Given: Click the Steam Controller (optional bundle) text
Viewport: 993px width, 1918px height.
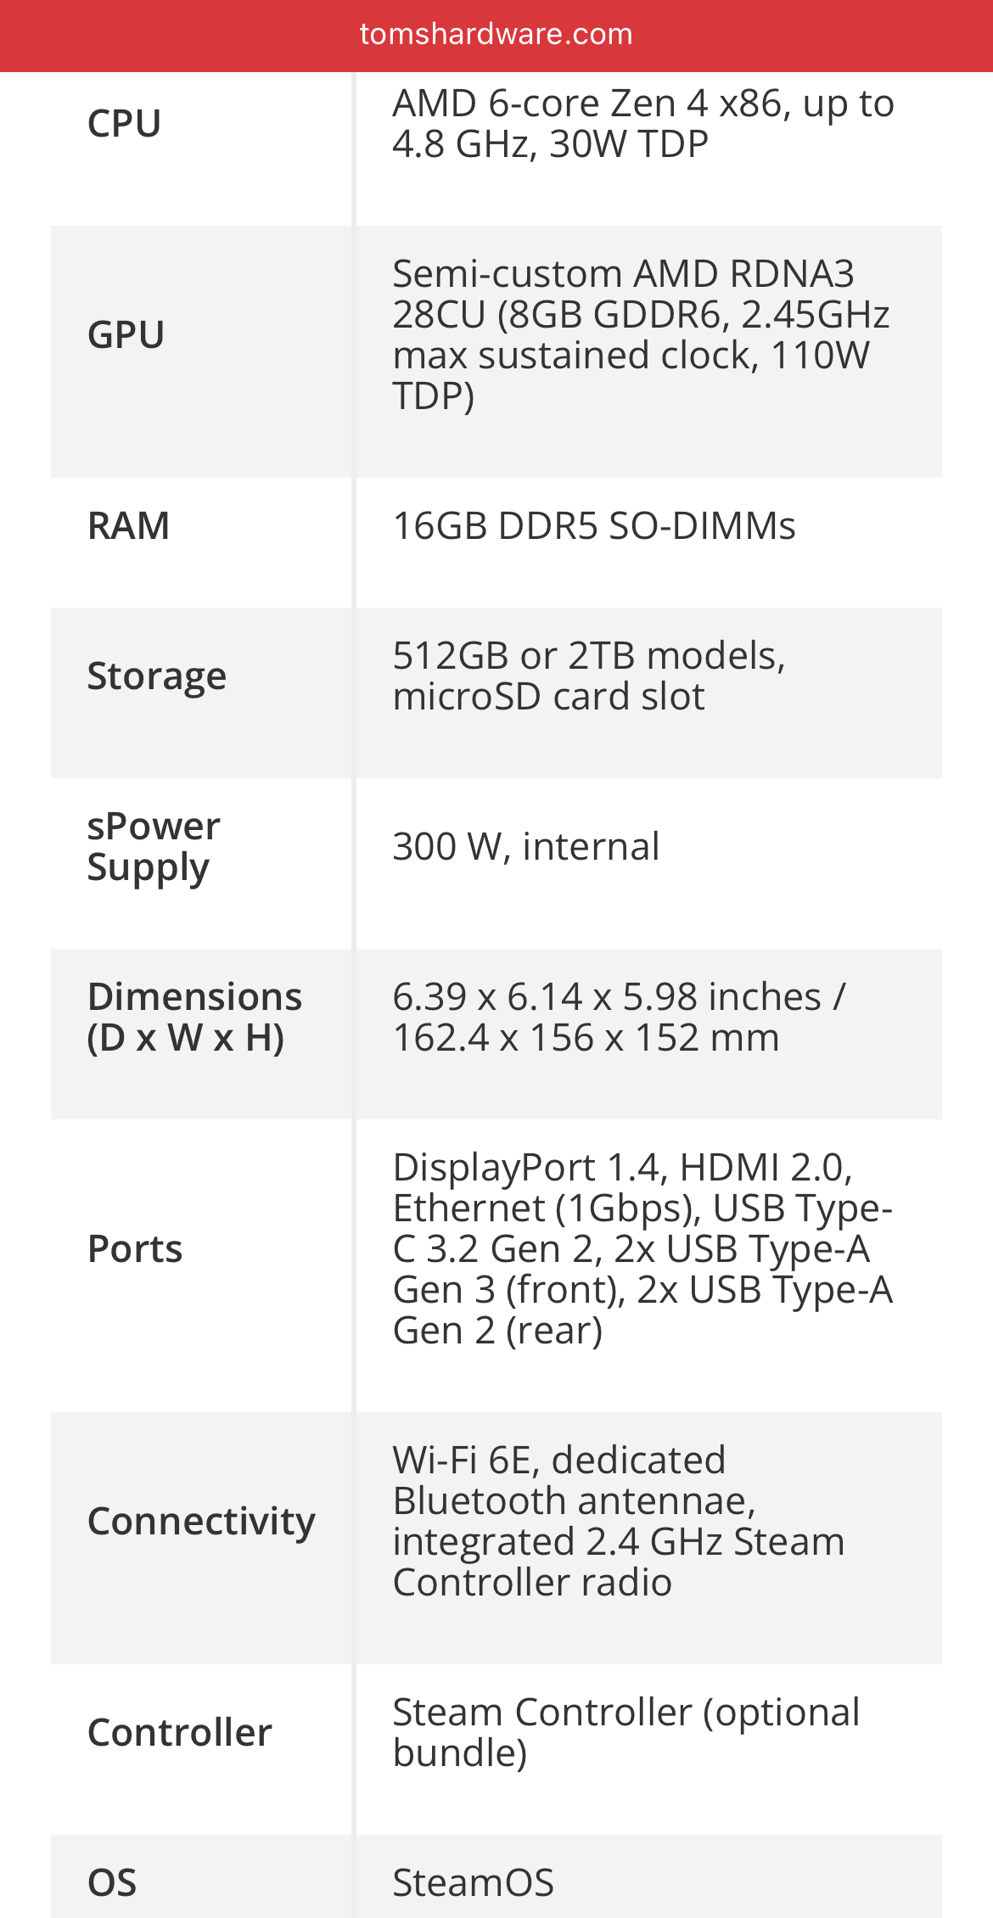Looking at the screenshot, I should [x=626, y=1733].
